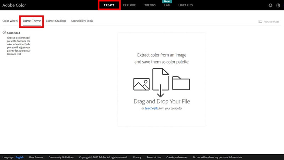Change the English language selector in footer
This screenshot has width=284, height=160.
tap(20, 157)
